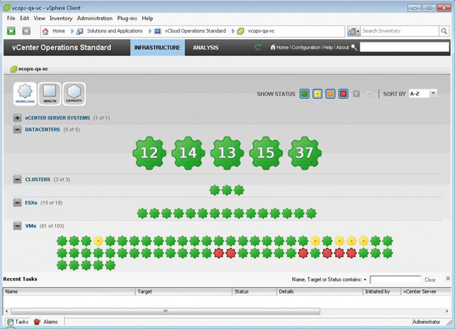Switch to the Analysis tab
This screenshot has height=329, width=455.
pos(205,48)
